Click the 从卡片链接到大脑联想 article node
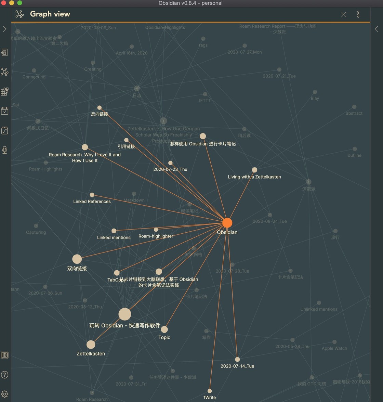This screenshot has width=383, height=402. 159,272
